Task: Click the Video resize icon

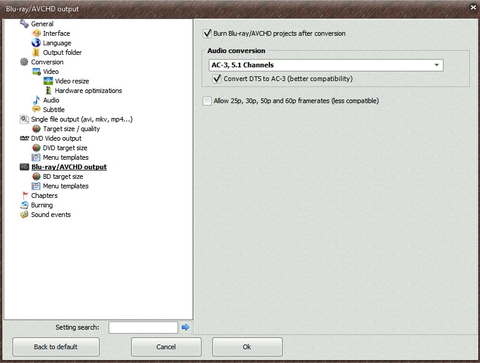Action: pos(48,81)
